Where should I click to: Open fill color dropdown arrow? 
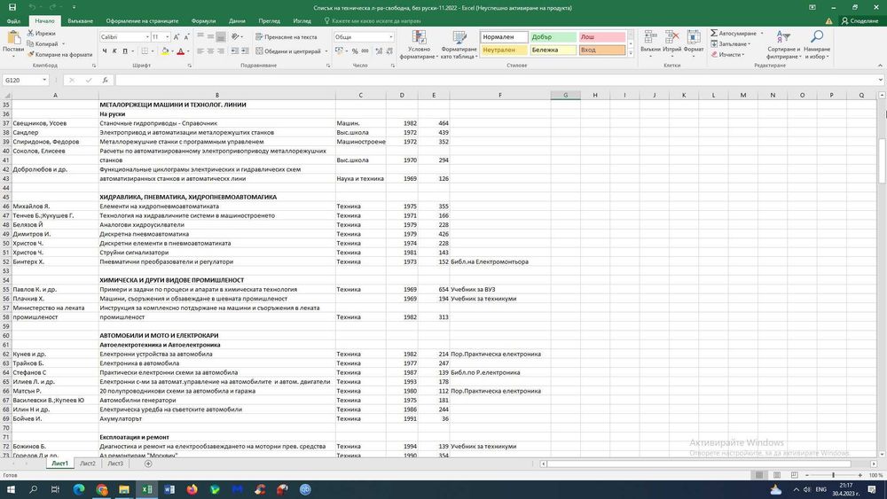pyautogui.click(x=172, y=51)
